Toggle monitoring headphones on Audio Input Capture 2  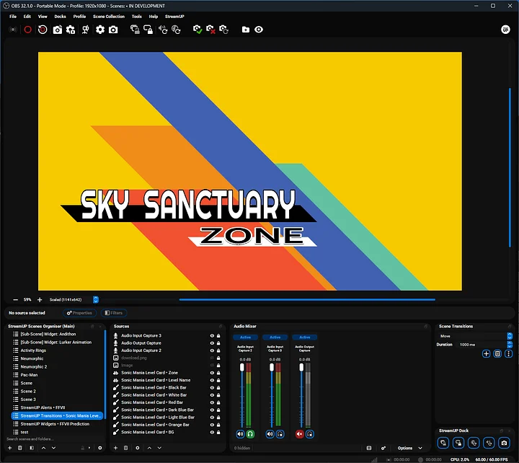(x=251, y=434)
